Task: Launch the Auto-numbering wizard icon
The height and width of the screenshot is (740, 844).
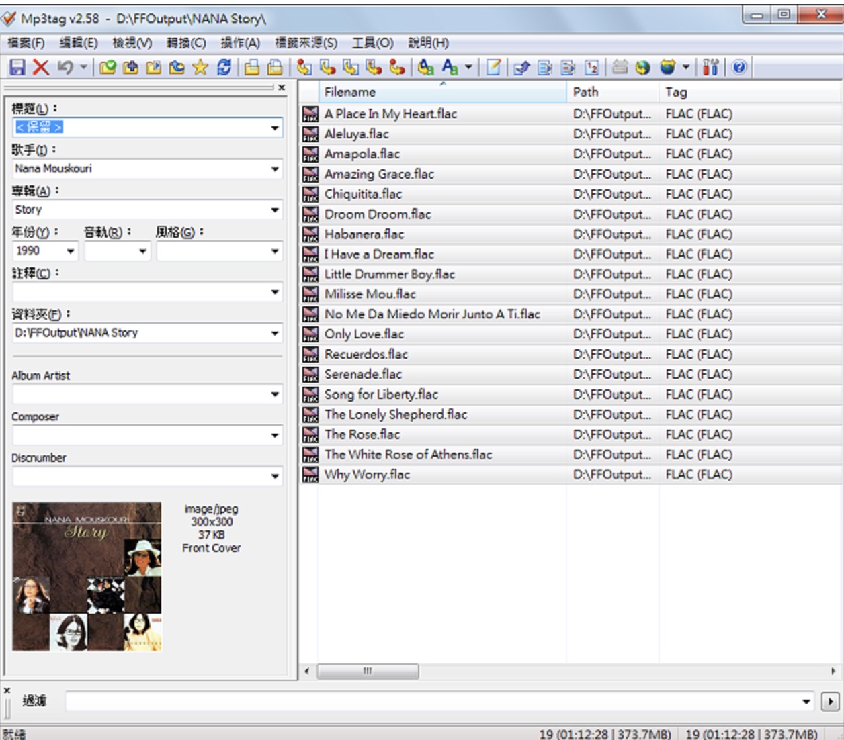Action: tap(592, 67)
